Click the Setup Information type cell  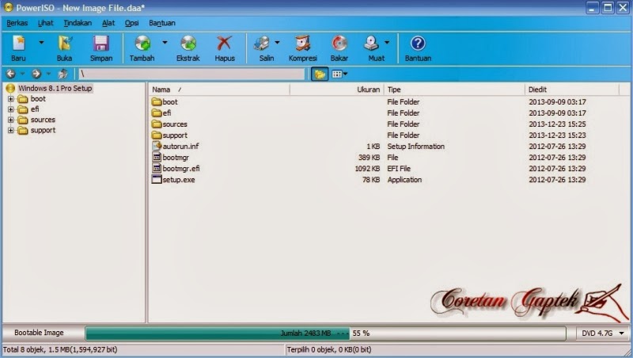(x=416, y=147)
